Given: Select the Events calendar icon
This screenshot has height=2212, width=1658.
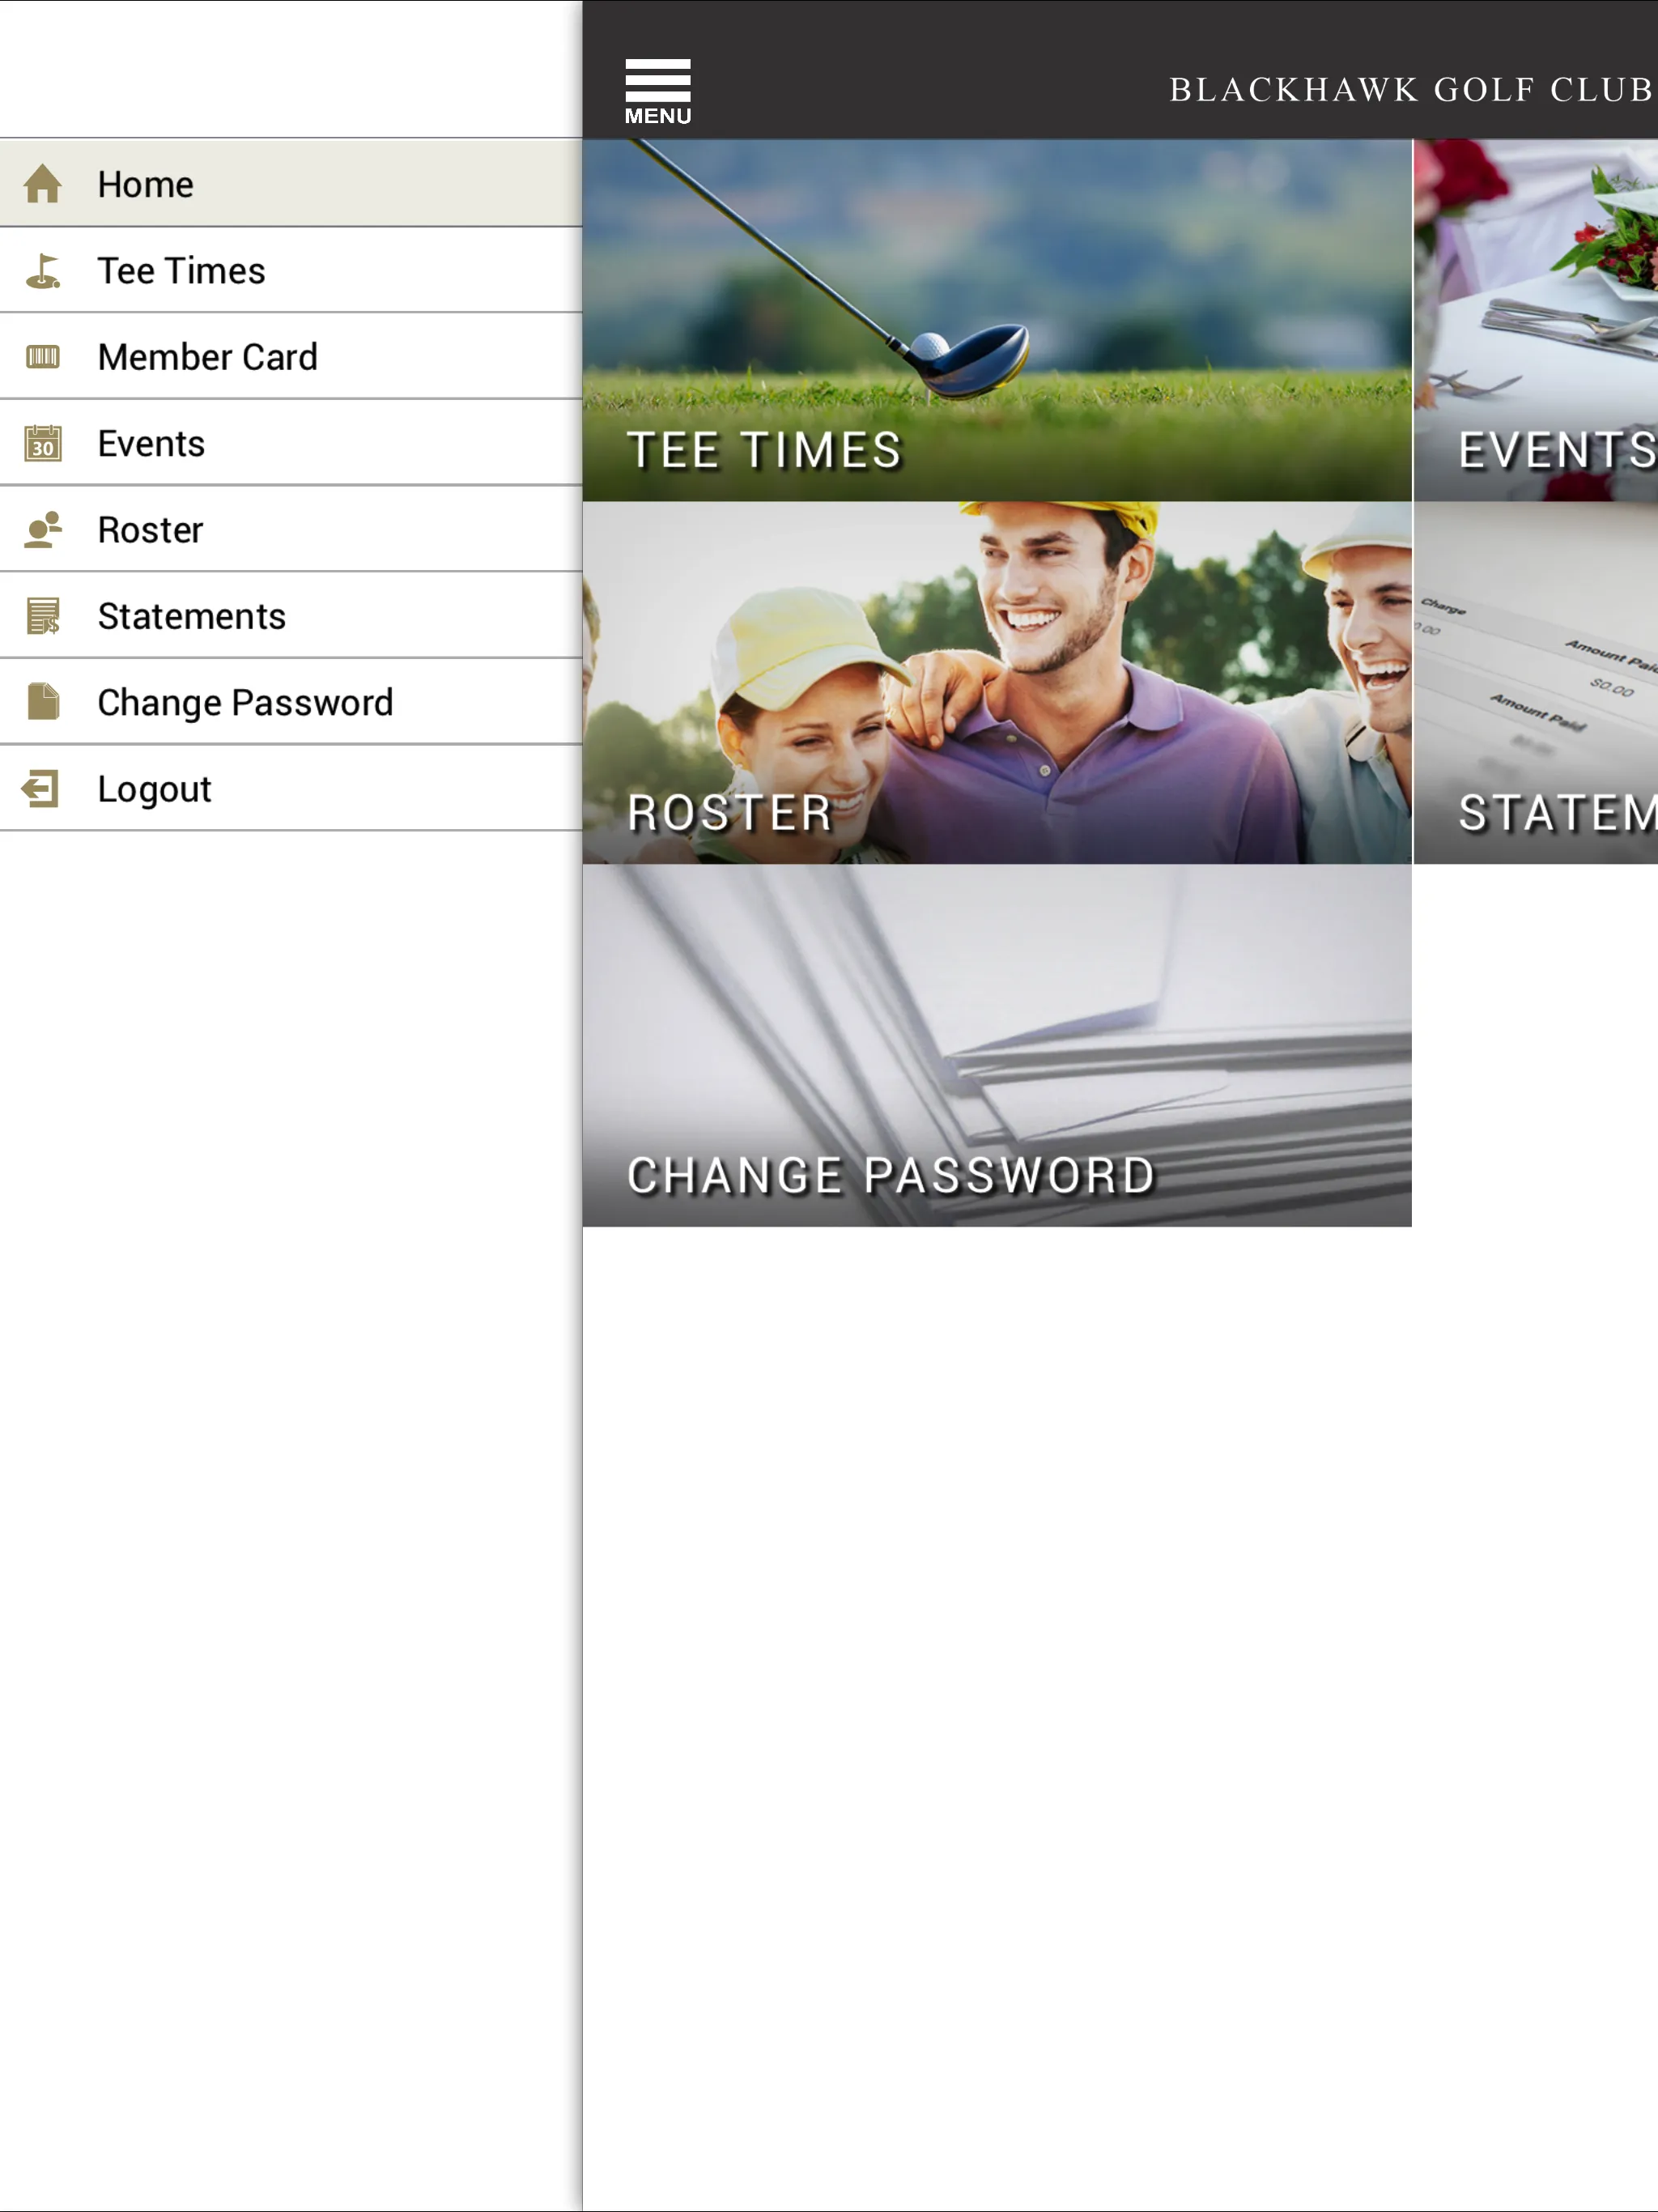Looking at the screenshot, I should tap(42, 442).
